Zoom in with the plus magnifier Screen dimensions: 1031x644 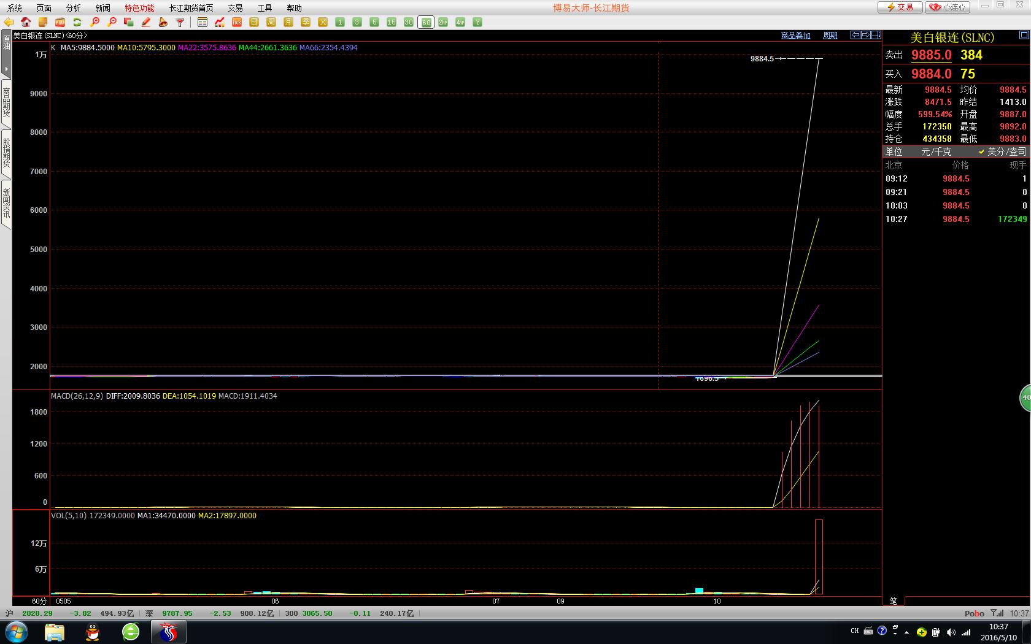click(95, 22)
